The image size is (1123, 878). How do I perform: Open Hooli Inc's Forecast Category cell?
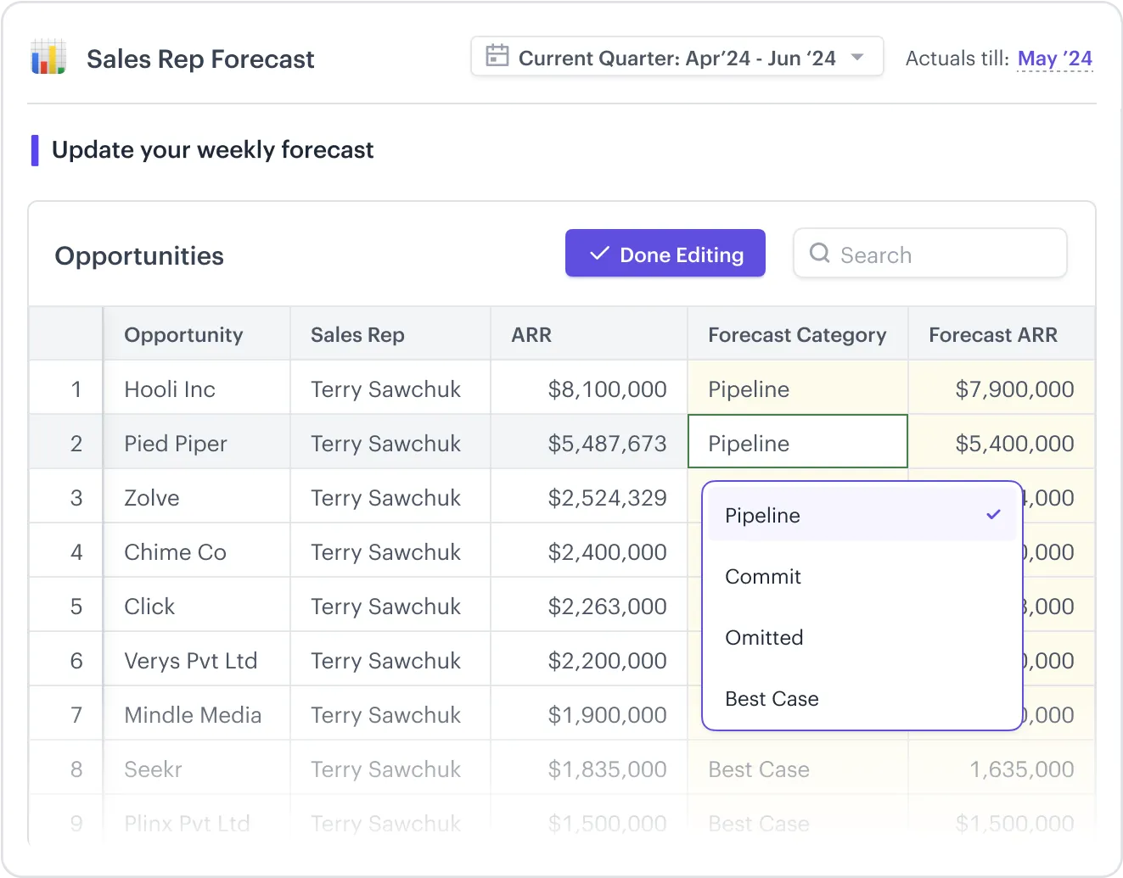(798, 388)
